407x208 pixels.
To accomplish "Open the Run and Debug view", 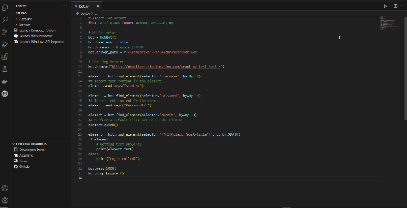I will pyautogui.click(x=5, y=45).
